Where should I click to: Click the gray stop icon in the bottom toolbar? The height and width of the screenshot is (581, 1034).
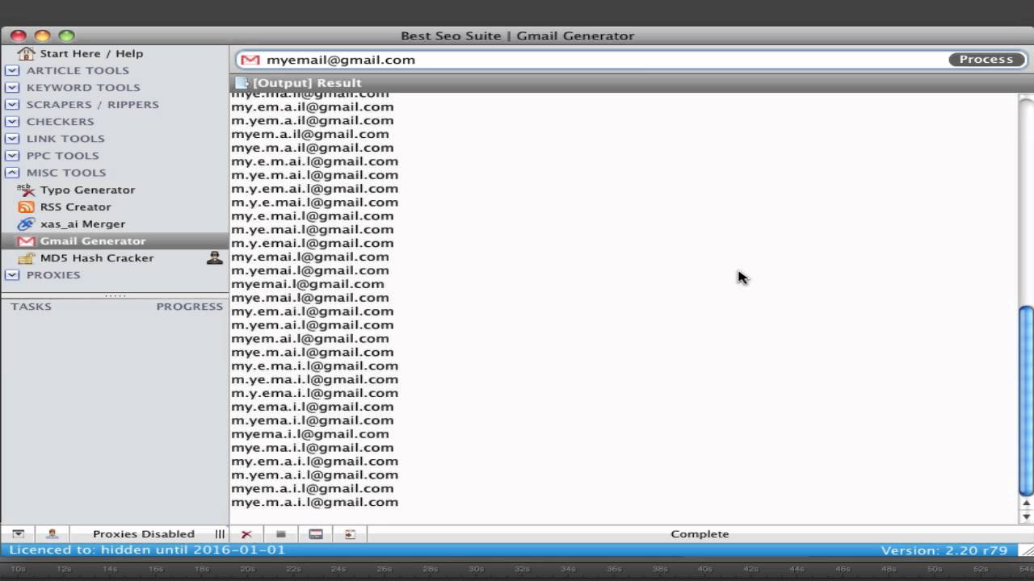[281, 534]
